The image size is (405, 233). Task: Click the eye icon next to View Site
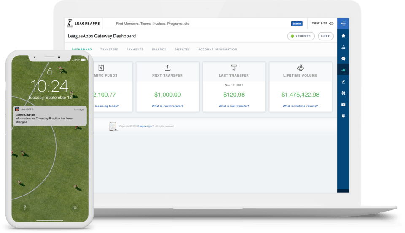[x=332, y=24]
